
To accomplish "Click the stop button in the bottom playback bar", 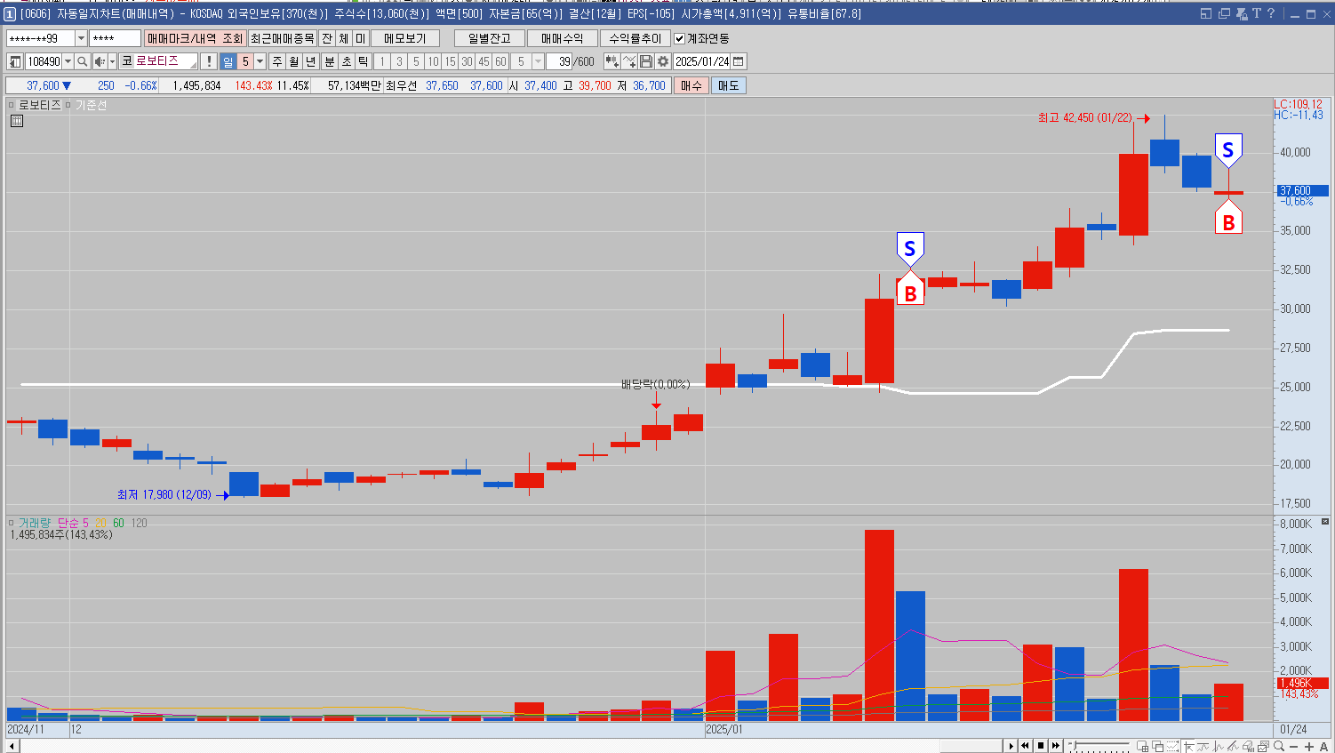I will tap(1041, 746).
